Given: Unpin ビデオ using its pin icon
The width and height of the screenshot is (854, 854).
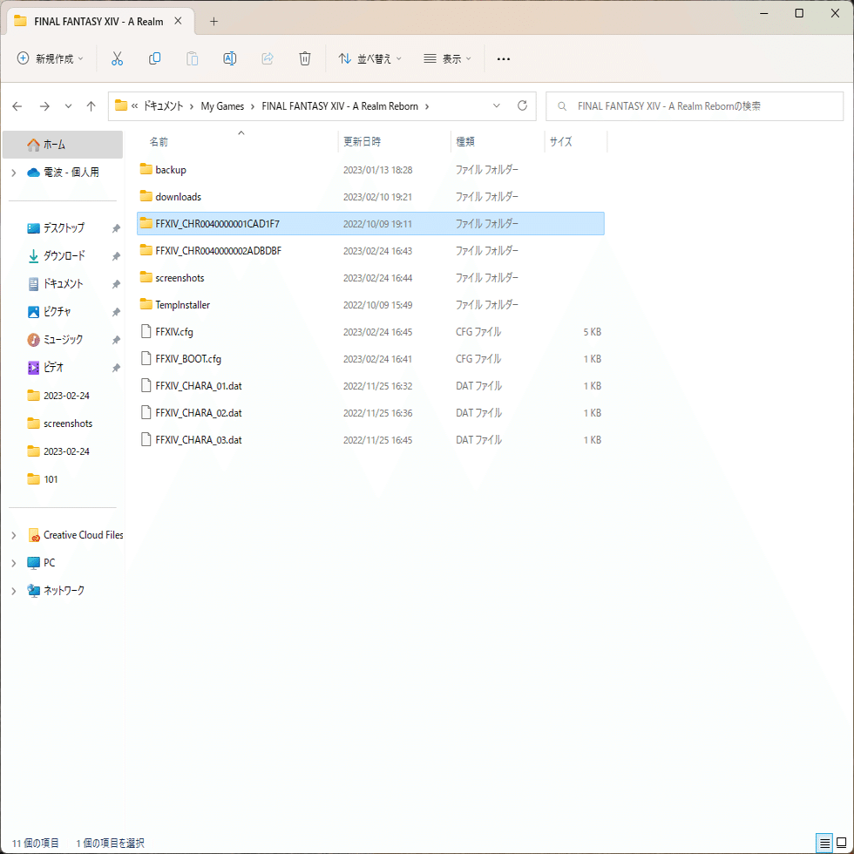Looking at the screenshot, I should pyautogui.click(x=116, y=368).
